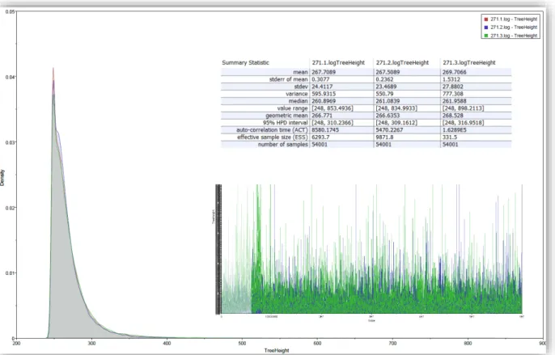The height and width of the screenshot is (355, 555).
Task: Click the stdev value 27.8802
Action: point(453,87)
